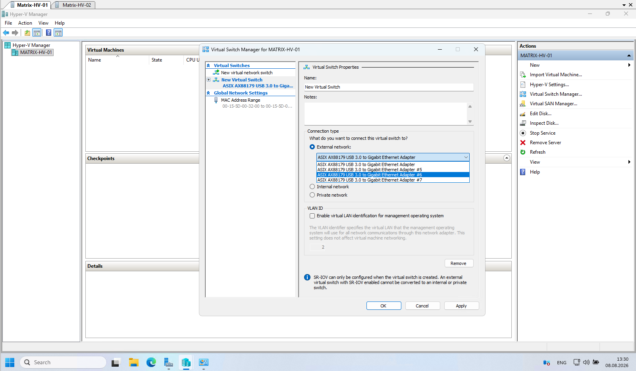
Task: Click the monitor-with-chart taskbar icon
Action: pyautogui.click(x=204, y=362)
